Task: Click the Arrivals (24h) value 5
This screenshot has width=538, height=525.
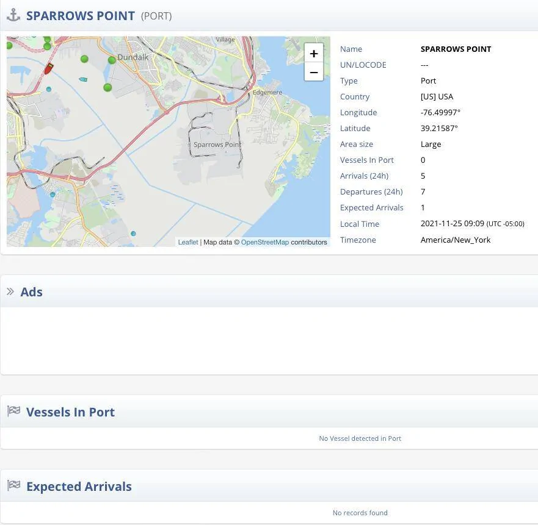Action: point(423,176)
